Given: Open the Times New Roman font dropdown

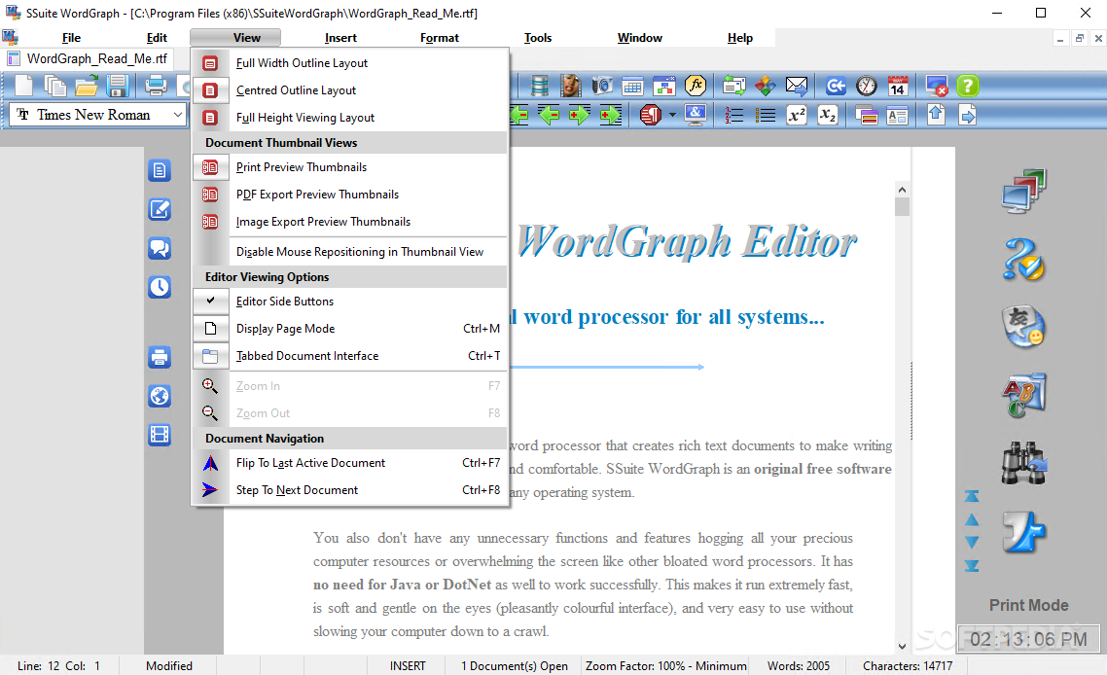Looking at the screenshot, I should coord(177,115).
